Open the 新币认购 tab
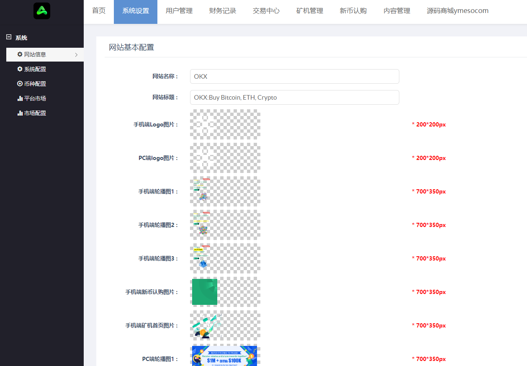Viewport: 527px width, 366px height. click(353, 11)
